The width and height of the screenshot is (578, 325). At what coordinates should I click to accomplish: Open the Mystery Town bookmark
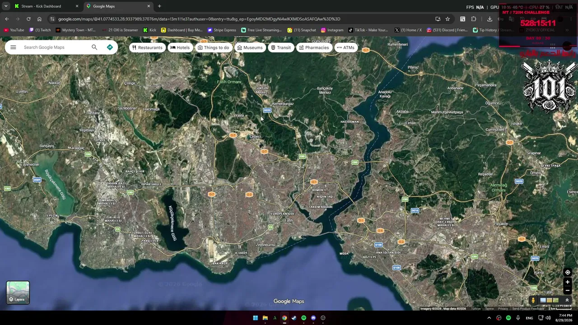click(x=76, y=30)
